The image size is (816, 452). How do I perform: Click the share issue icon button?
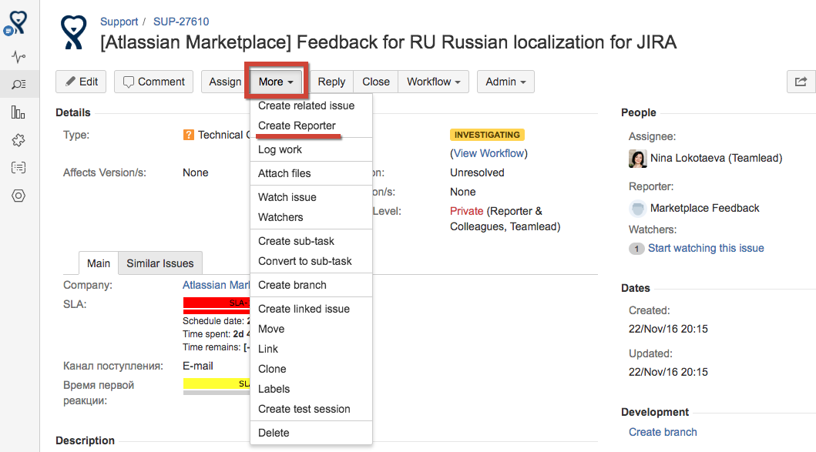click(801, 82)
